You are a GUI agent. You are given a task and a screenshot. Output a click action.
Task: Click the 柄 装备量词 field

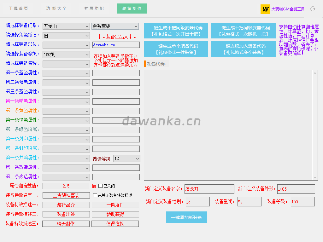[x=250, y=202]
